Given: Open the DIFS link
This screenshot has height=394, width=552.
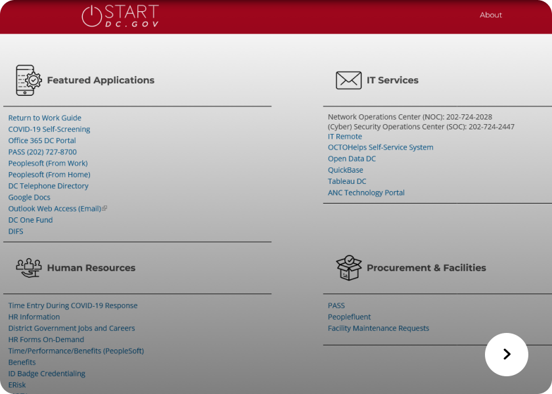Looking at the screenshot, I should (16, 231).
